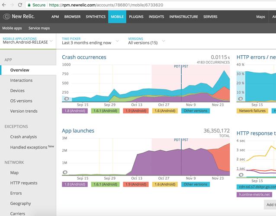Screen dimensions: 276x216
Task: Click the 0.0115% crash rate value
Action: pyautogui.click(x=220, y=57)
